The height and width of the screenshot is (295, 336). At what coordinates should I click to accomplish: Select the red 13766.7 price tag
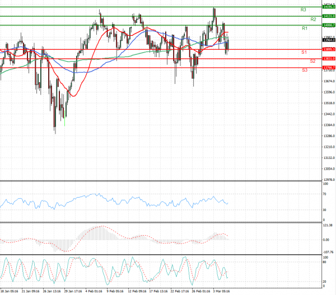[x=329, y=68]
